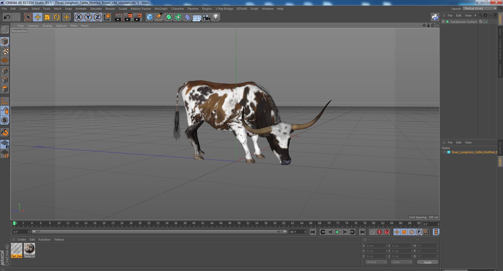The width and height of the screenshot is (503, 271).
Task: Click the Python script icon
Action: tap(435, 17)
